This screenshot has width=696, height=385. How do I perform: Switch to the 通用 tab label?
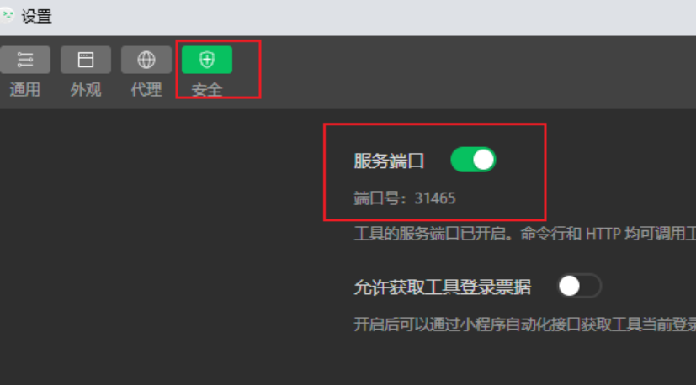(25, 90)
